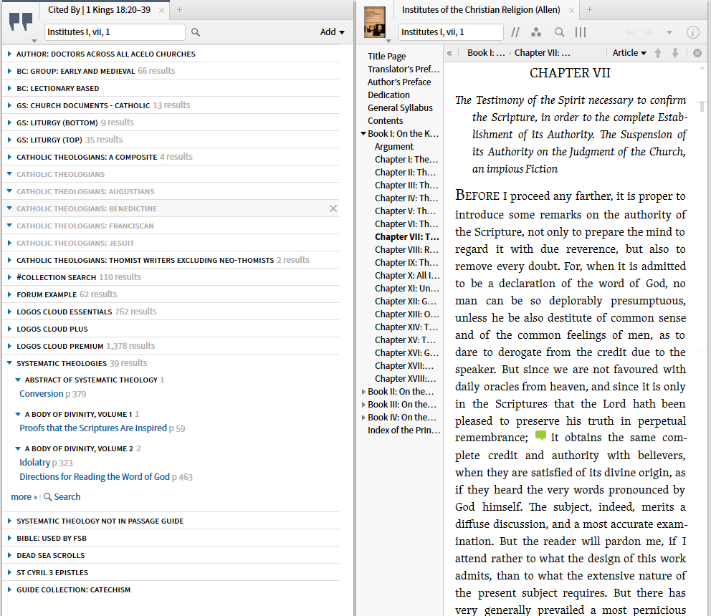Expand Book IV in contents tree

click(x=363, y=418)
